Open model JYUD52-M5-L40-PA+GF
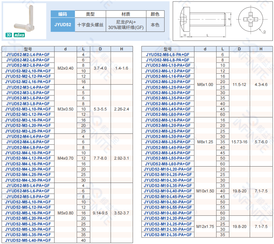 click(x=28, y=240)
